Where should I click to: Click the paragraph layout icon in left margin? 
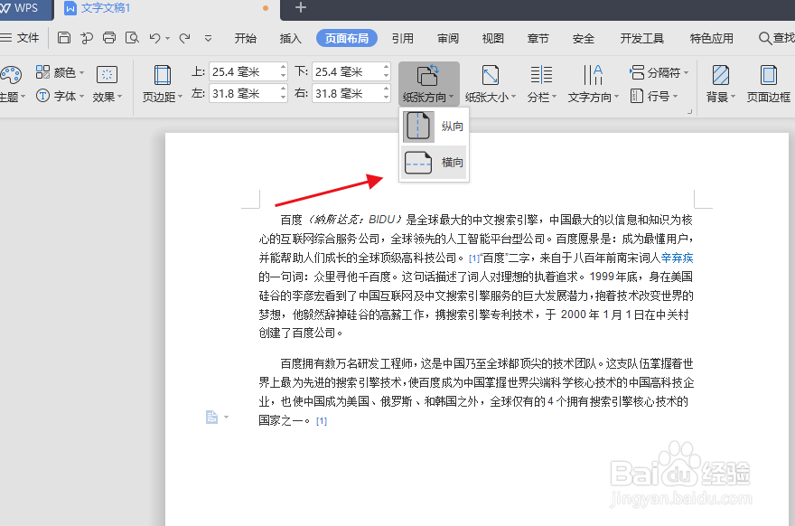[212, 417]
